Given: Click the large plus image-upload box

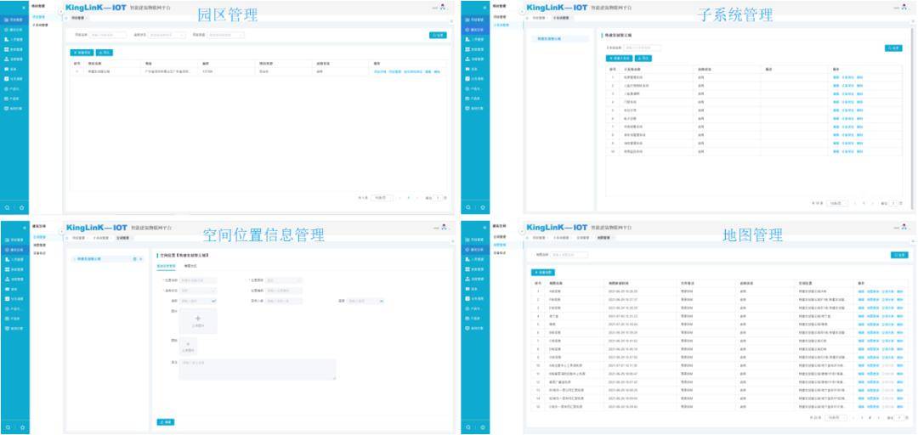Looking at the screenshot, I should click(198, 321).
